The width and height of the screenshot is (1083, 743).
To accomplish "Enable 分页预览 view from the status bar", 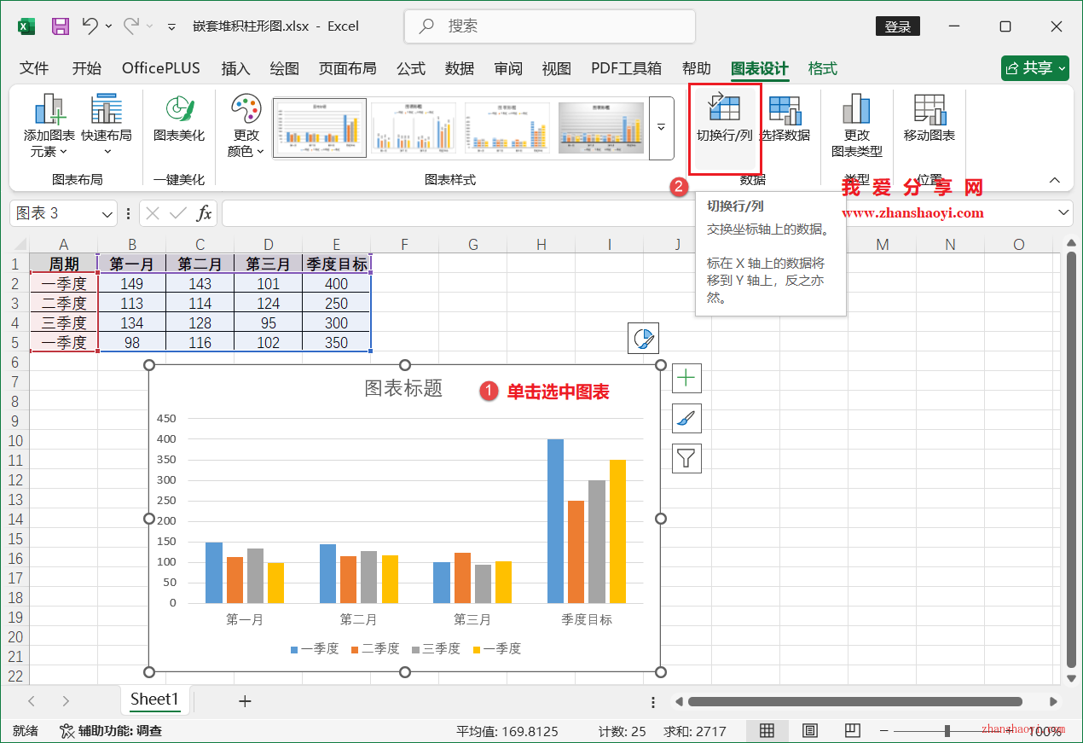I will tap(852, 731).
